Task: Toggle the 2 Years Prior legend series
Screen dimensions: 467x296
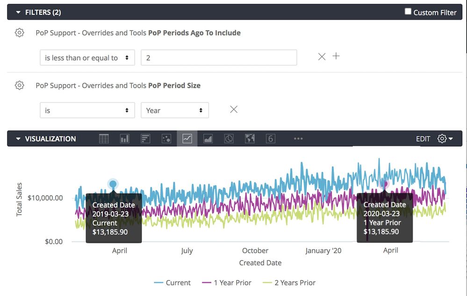Action: [x=289, y=282]
